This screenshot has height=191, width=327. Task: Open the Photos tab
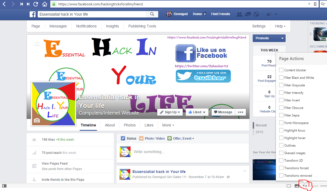point(130,125)
